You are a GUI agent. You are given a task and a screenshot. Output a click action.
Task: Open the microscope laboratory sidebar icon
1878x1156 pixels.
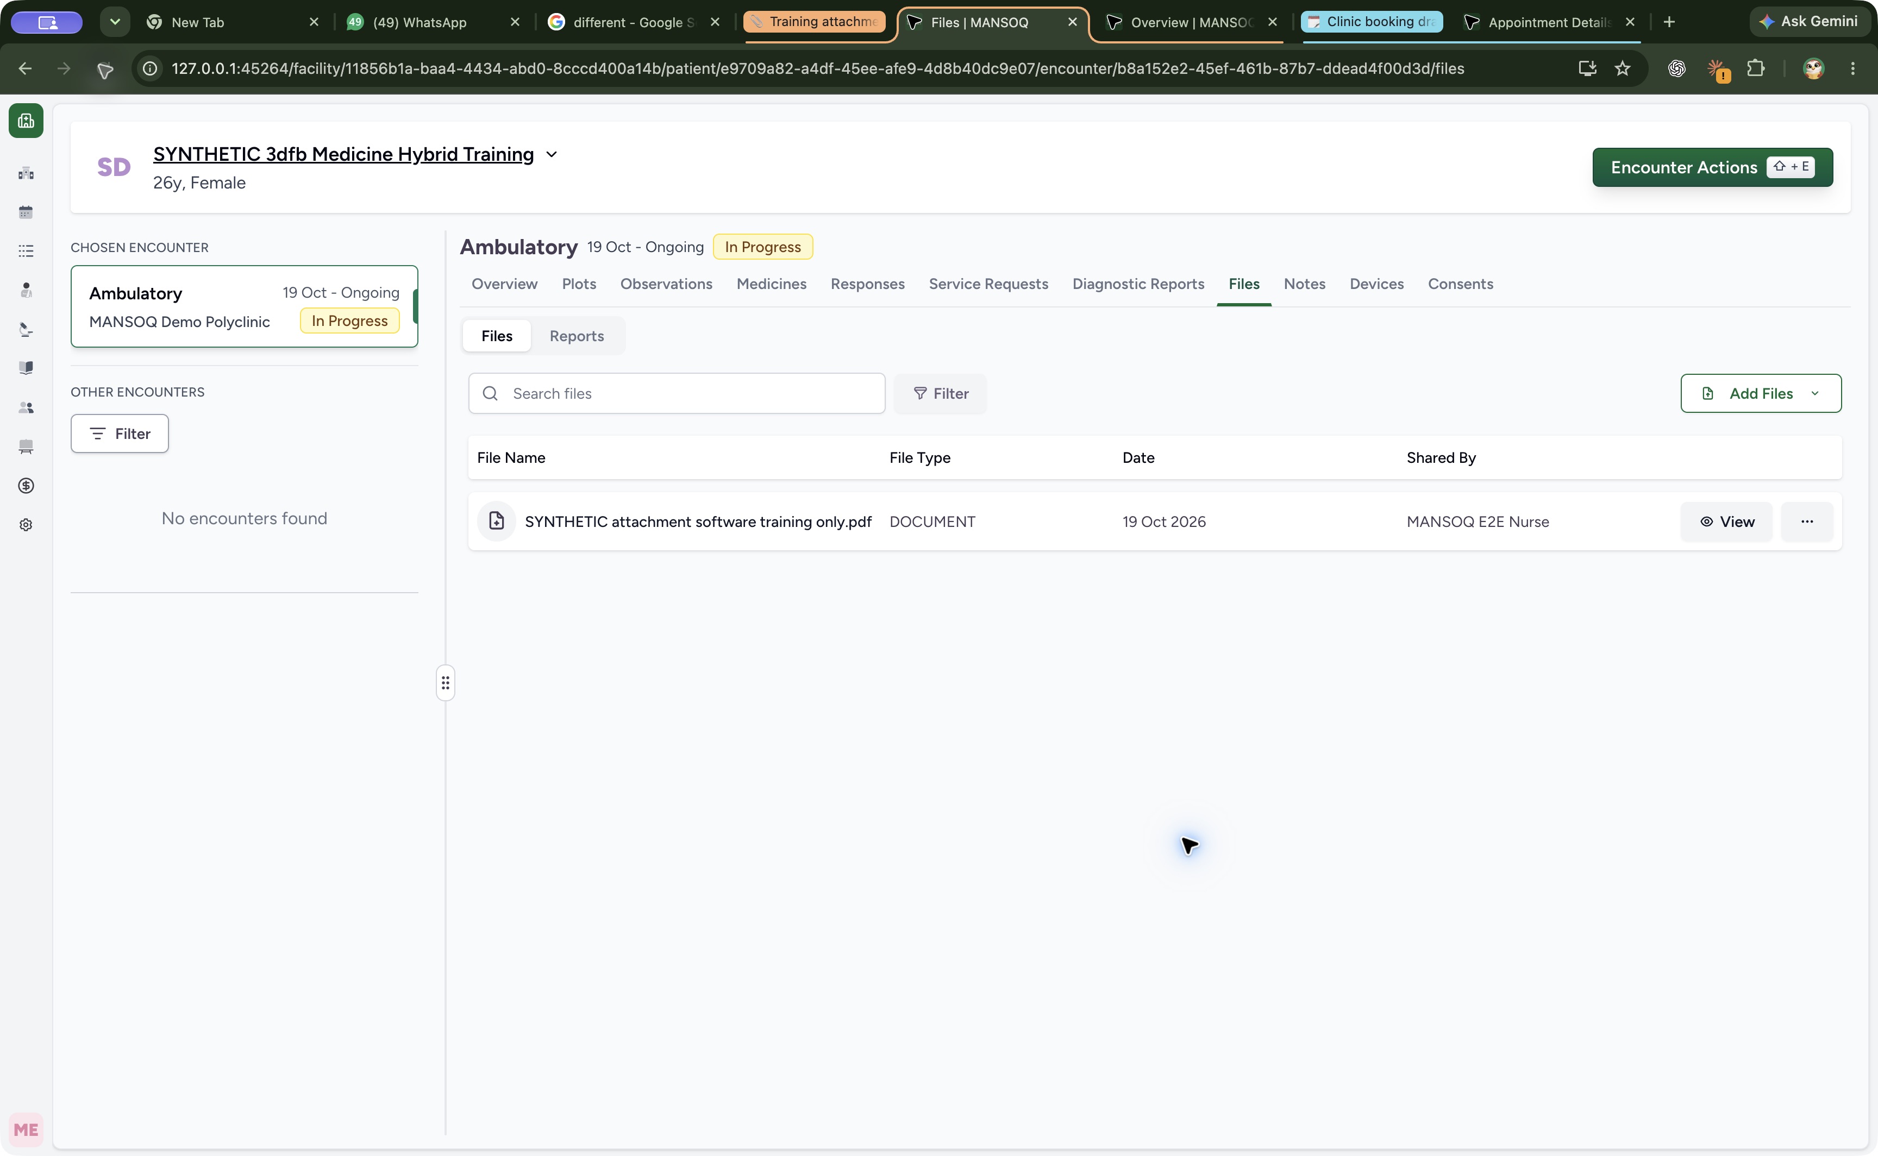coord(26,330)
